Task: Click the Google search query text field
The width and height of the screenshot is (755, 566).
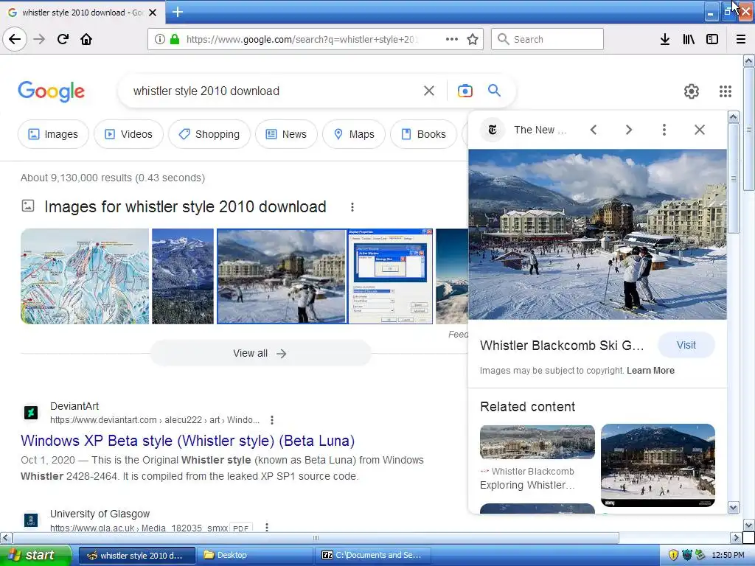Action: click(x=274, y=91)
